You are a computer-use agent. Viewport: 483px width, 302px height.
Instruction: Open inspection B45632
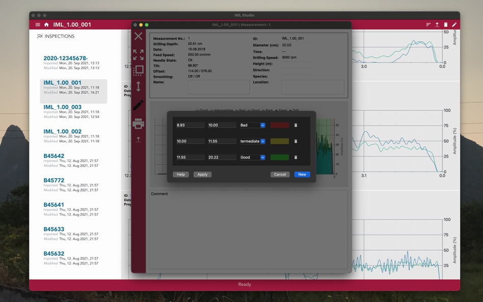tap(74, 258)
